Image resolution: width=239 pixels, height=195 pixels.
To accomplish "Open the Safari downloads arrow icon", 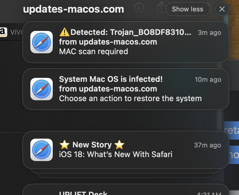I will point(139,8).
